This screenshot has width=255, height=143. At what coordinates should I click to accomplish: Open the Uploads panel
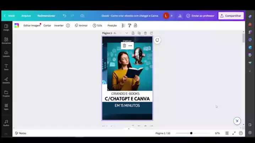pos(6,54)
